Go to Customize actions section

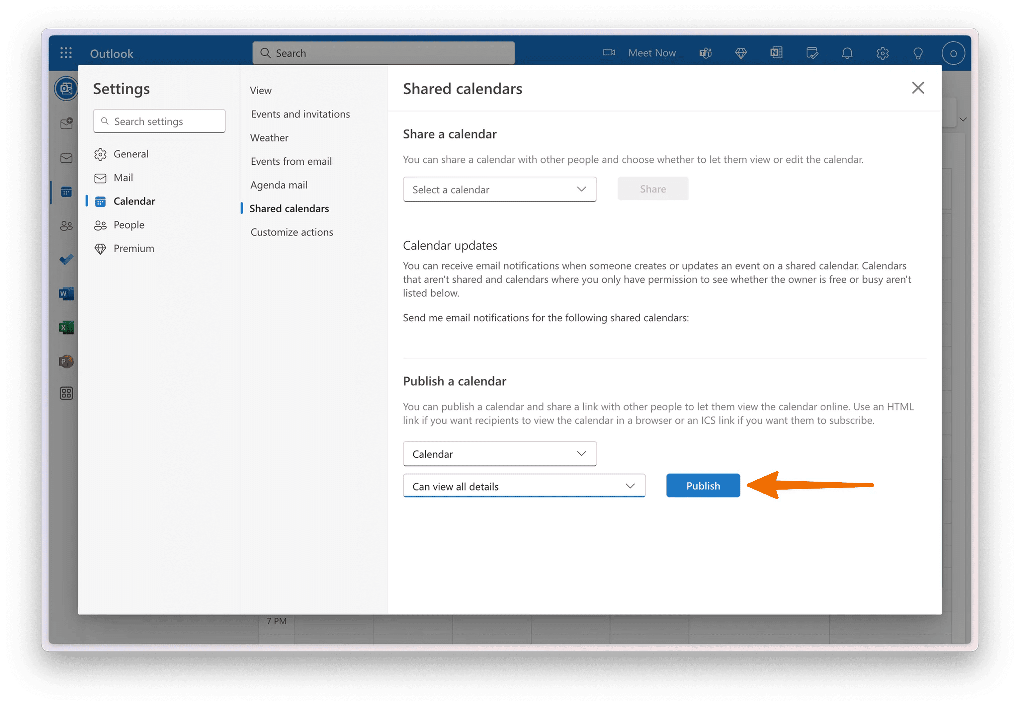point(292,232)
